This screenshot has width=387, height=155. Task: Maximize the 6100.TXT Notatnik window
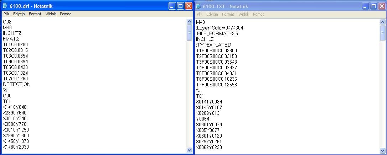click(x=374, y=6)
